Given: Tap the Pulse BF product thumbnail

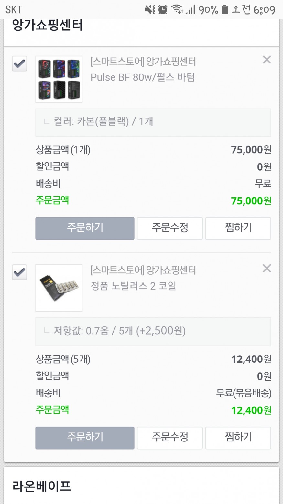Looking at the screenshot, I should [x=59, y=79].
